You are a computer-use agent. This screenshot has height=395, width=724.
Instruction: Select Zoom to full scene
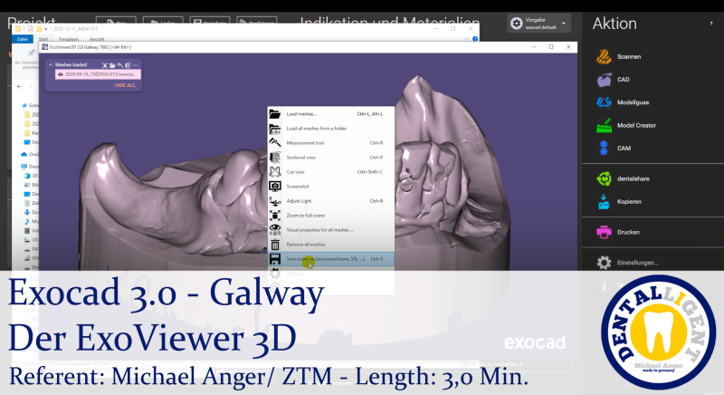tap(331, 216)
